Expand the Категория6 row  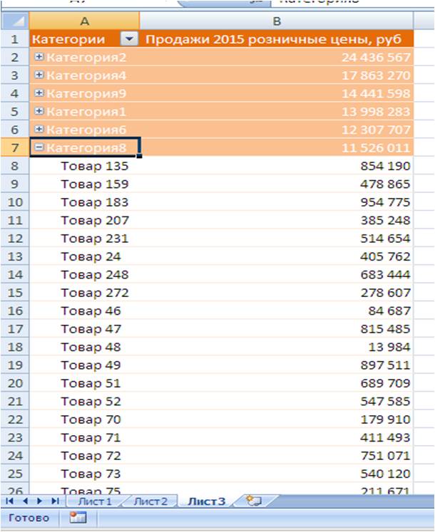click(x=39, y=129)
